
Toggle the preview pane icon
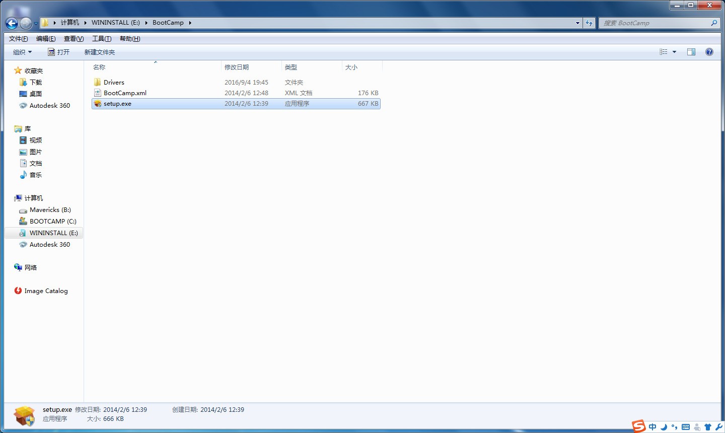pos(691,52)
